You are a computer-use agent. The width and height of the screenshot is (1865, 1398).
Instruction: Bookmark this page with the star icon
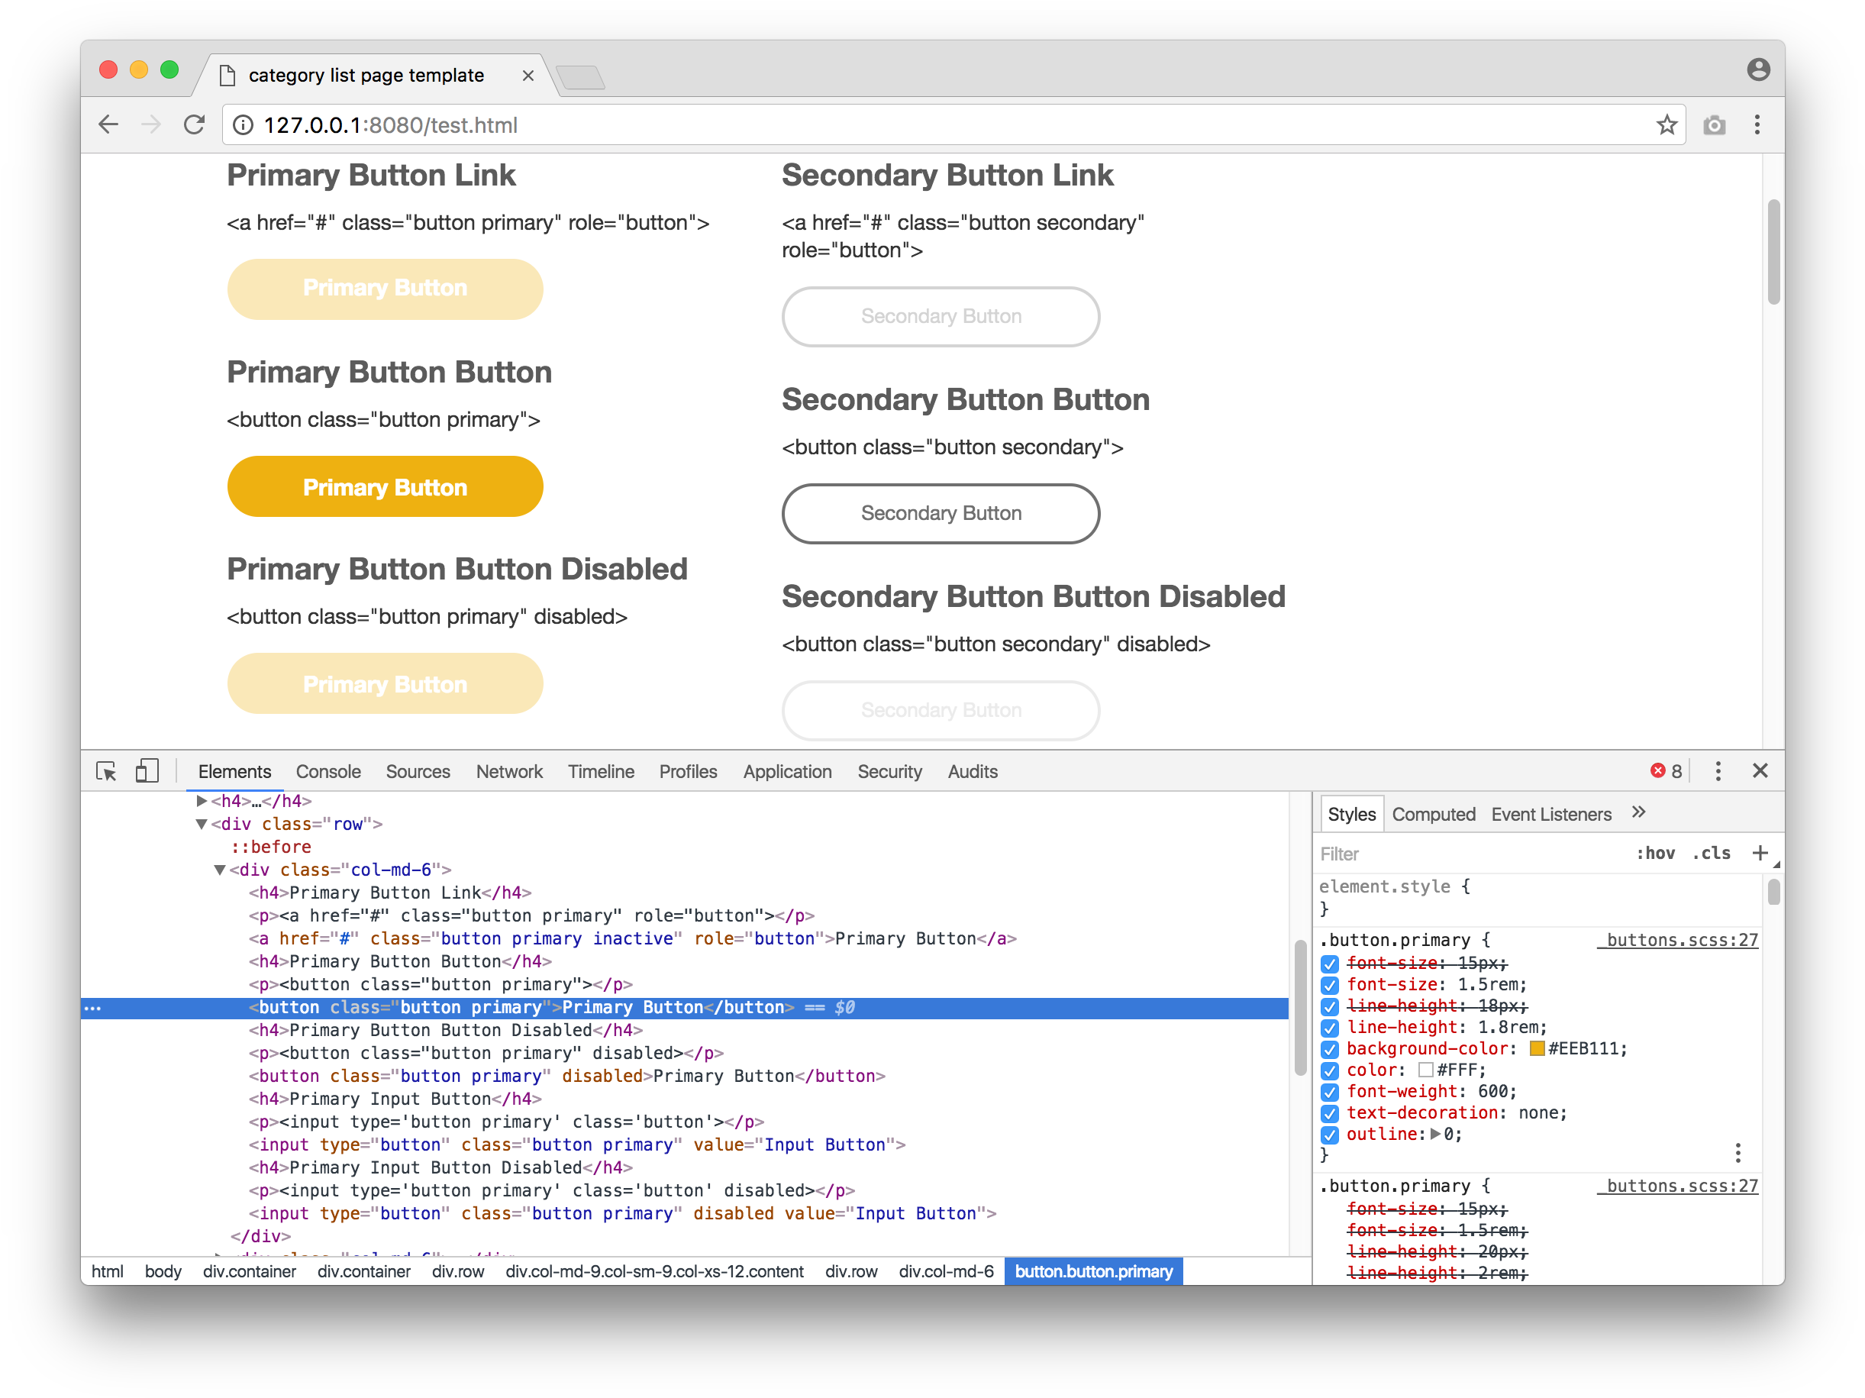pyautogui.click(x=1666, y=124)
